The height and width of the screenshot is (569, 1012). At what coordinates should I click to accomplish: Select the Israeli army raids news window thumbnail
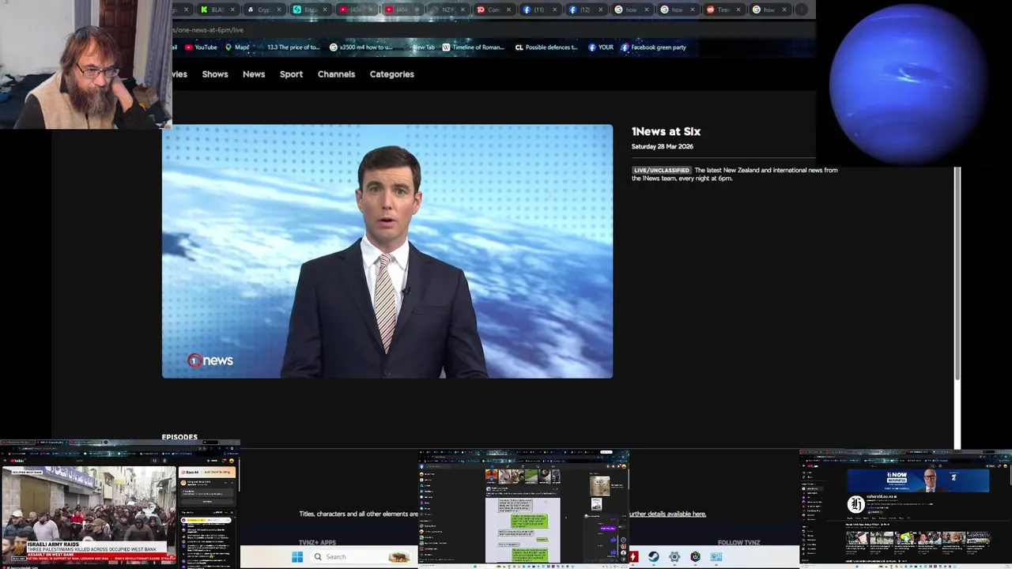[x=119, y=503]
